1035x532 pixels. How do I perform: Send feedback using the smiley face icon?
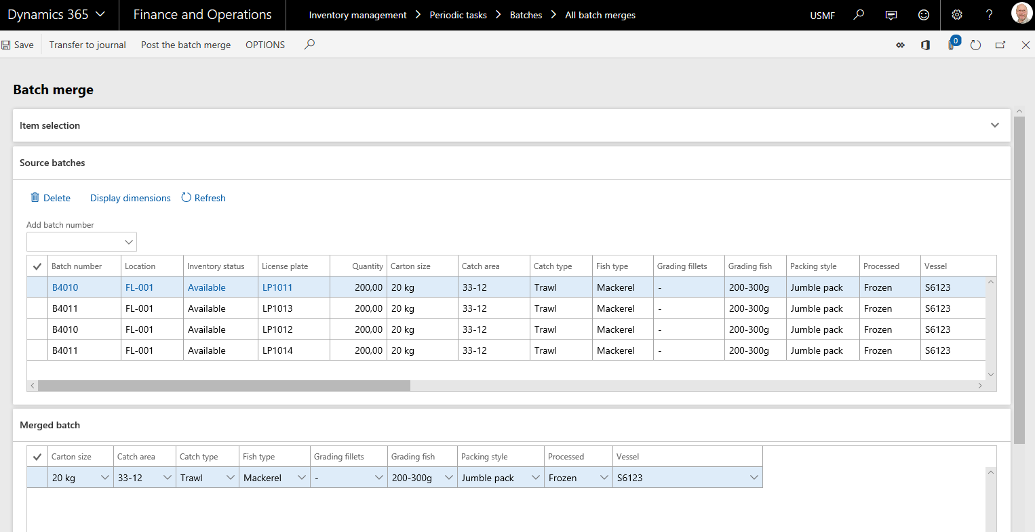click(x=924, y=14)
